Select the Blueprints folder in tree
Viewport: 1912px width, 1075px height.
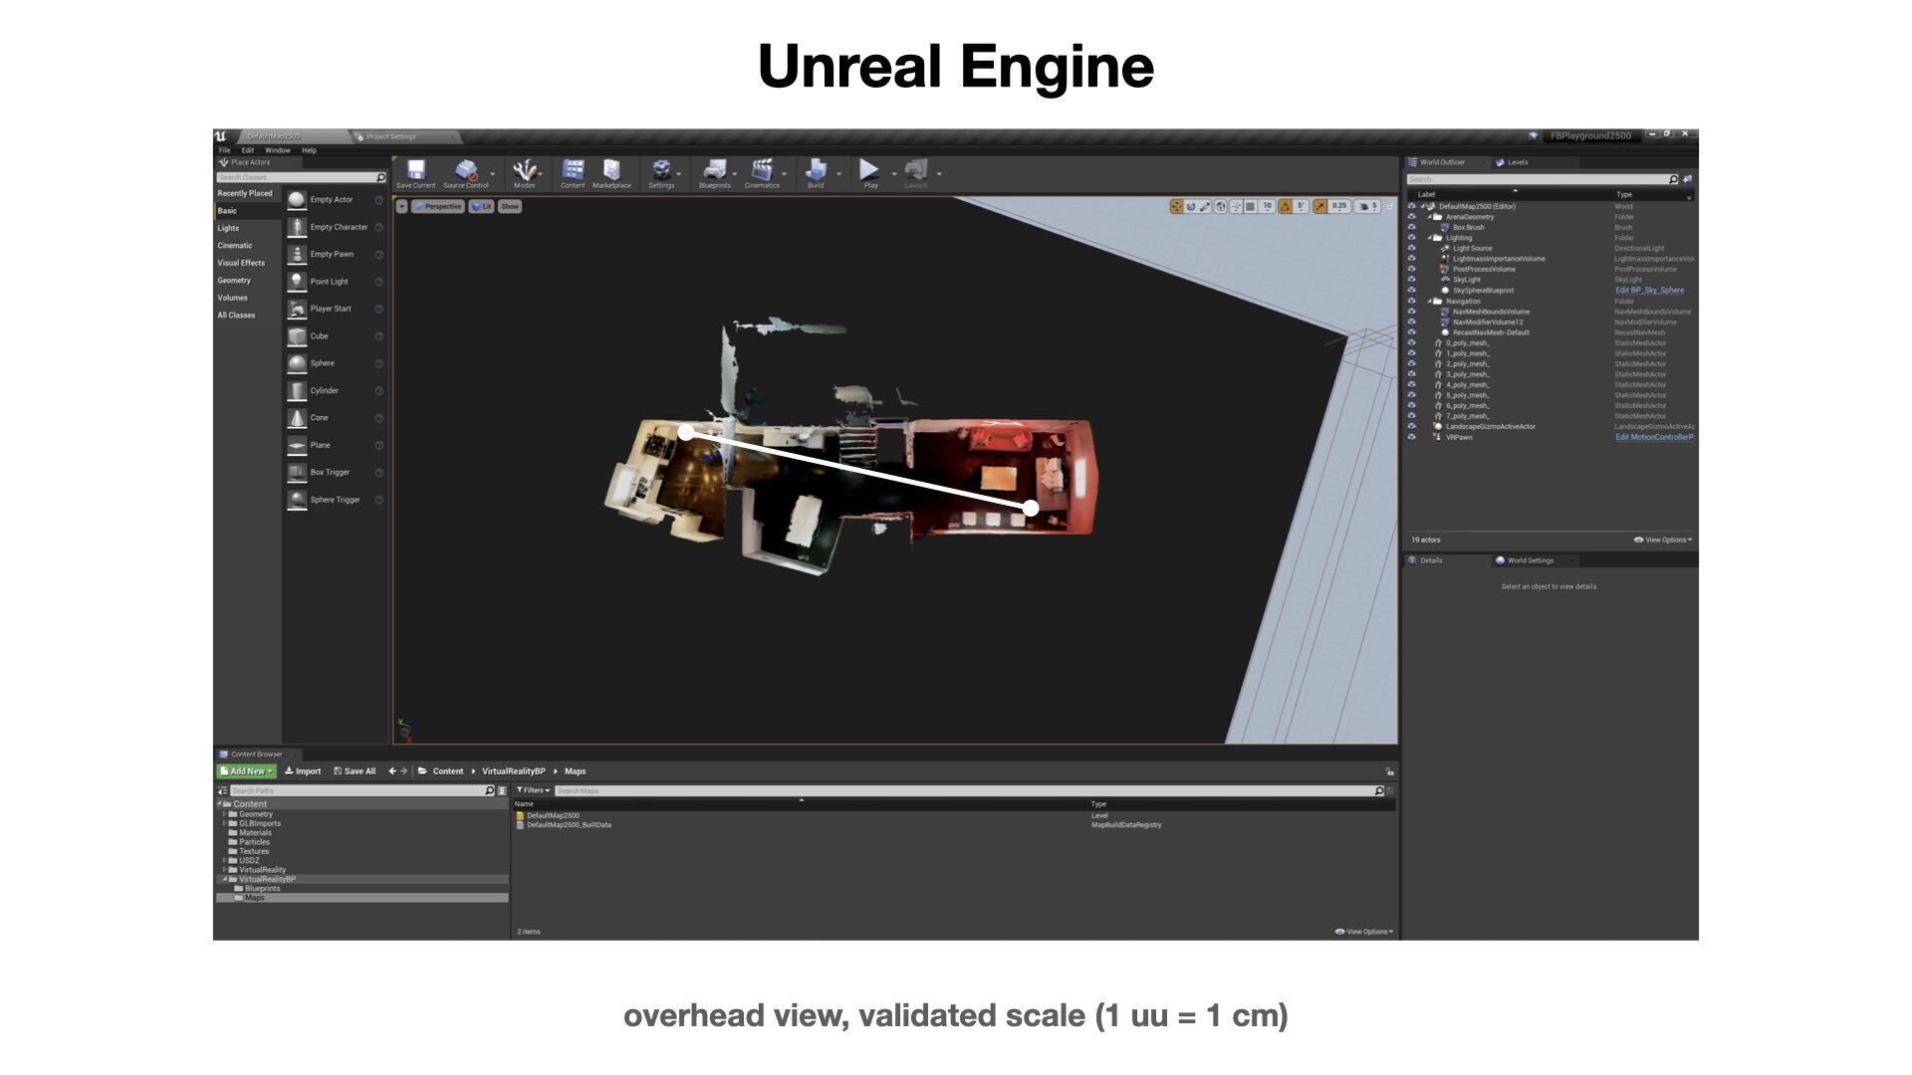[258, 888]
